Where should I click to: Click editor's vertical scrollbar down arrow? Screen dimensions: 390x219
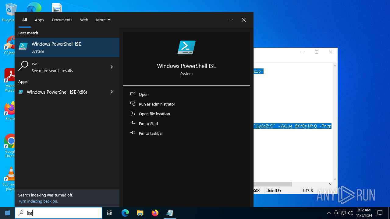pyautogui.click(x=335, y=179)
